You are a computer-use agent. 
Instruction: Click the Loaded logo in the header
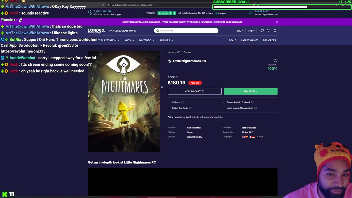(96, 31)
